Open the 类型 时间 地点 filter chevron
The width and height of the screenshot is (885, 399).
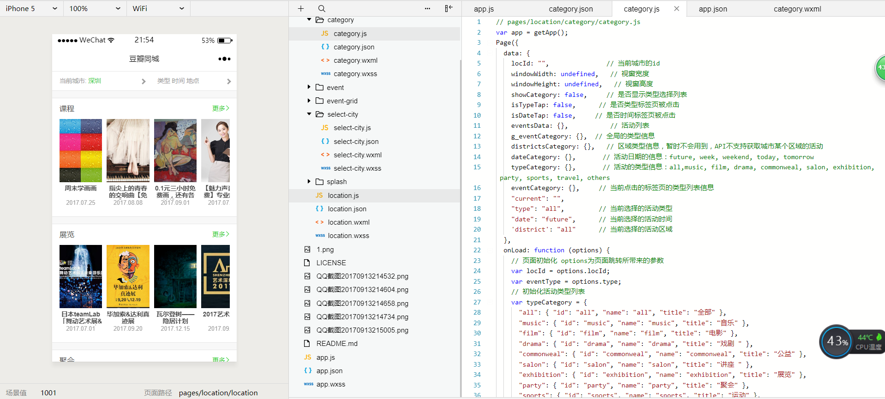tap(229, 81)
